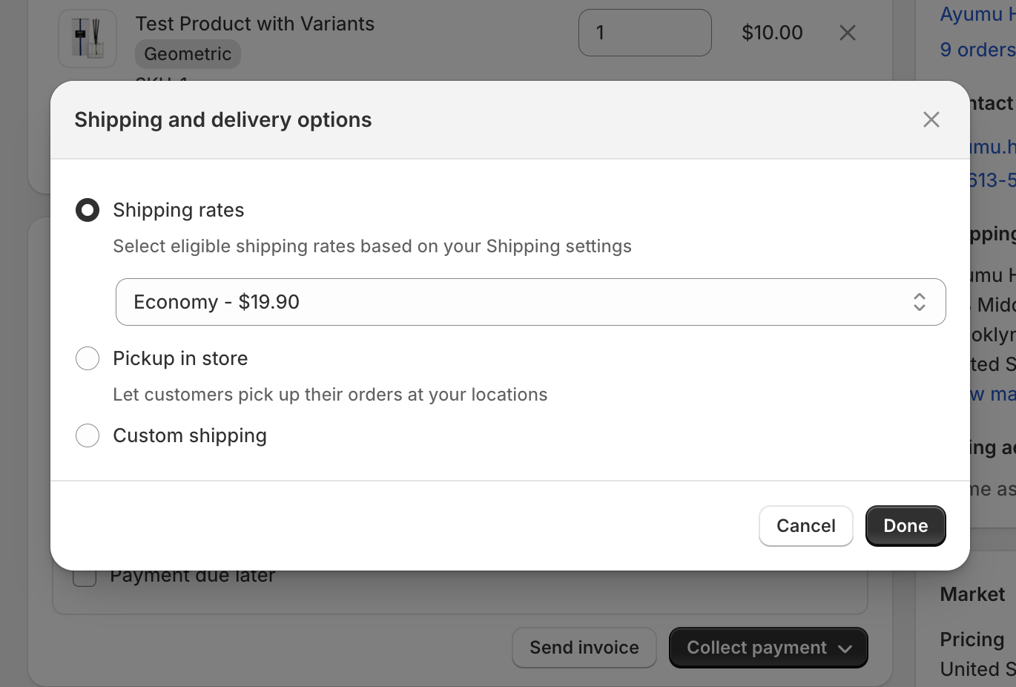
Task: Open the Economy - $19.90 rate dropdown
Action: click(531, 302)
